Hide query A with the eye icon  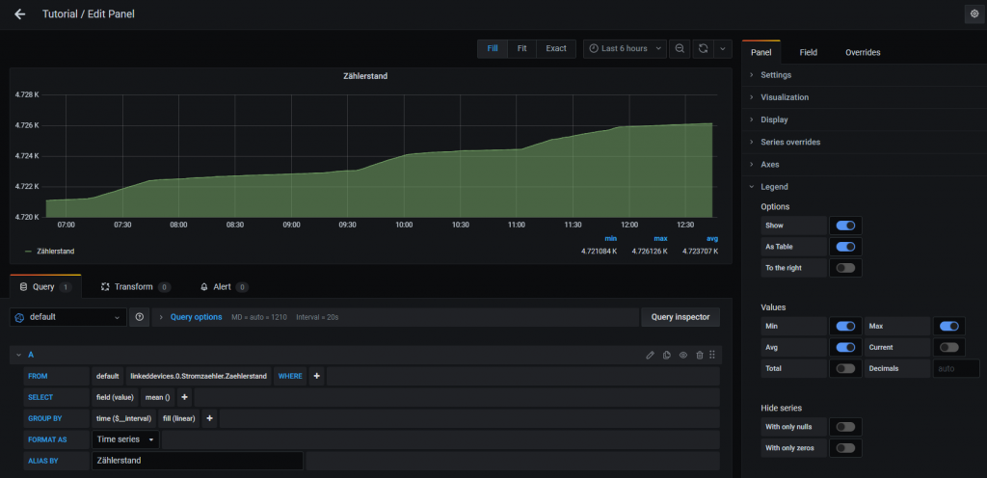683,356
